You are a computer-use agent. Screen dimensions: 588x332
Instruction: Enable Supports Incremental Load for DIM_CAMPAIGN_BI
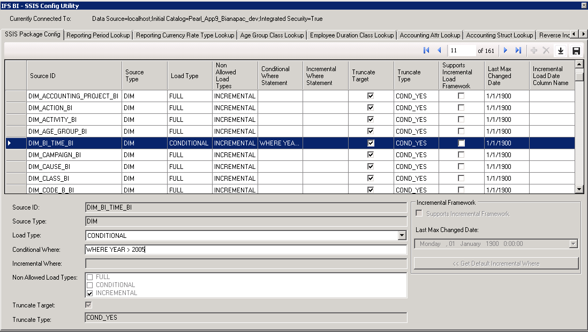[461, 155]
